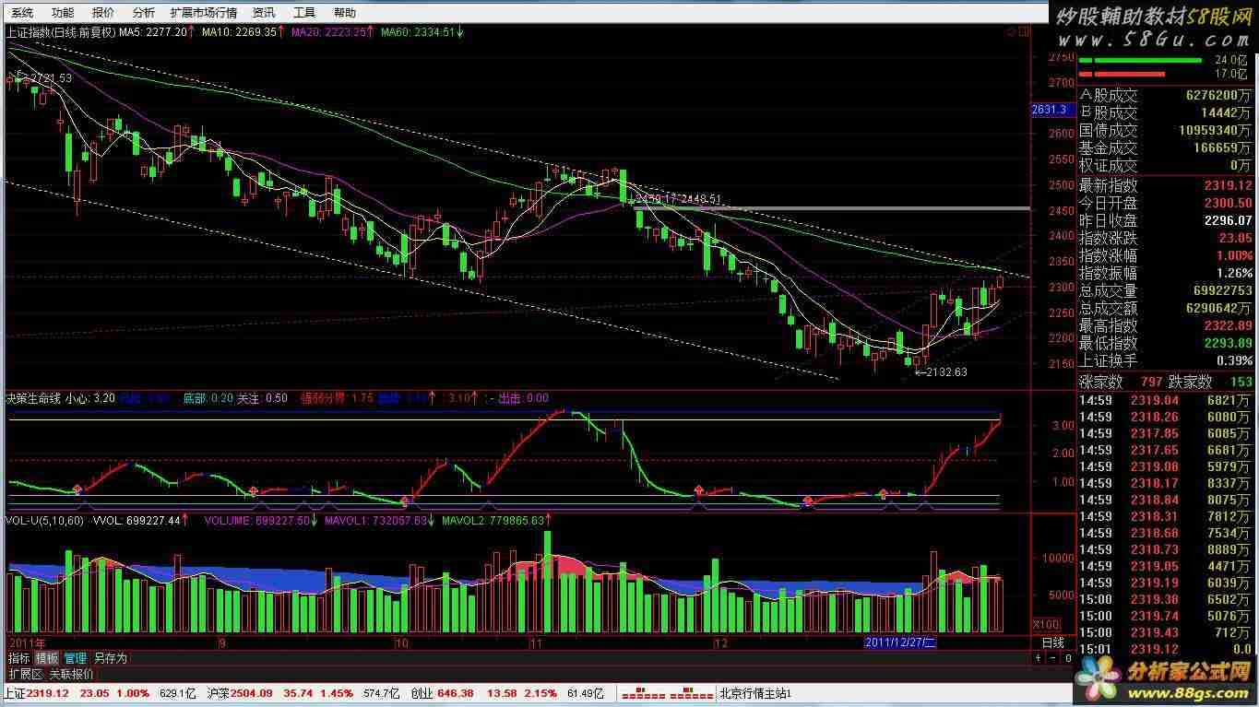Image resolution: width=1259 pixels, height=707 pixels.
Task: Click the gray horizontal resistance line near 2450
Action: coord(831,208)
